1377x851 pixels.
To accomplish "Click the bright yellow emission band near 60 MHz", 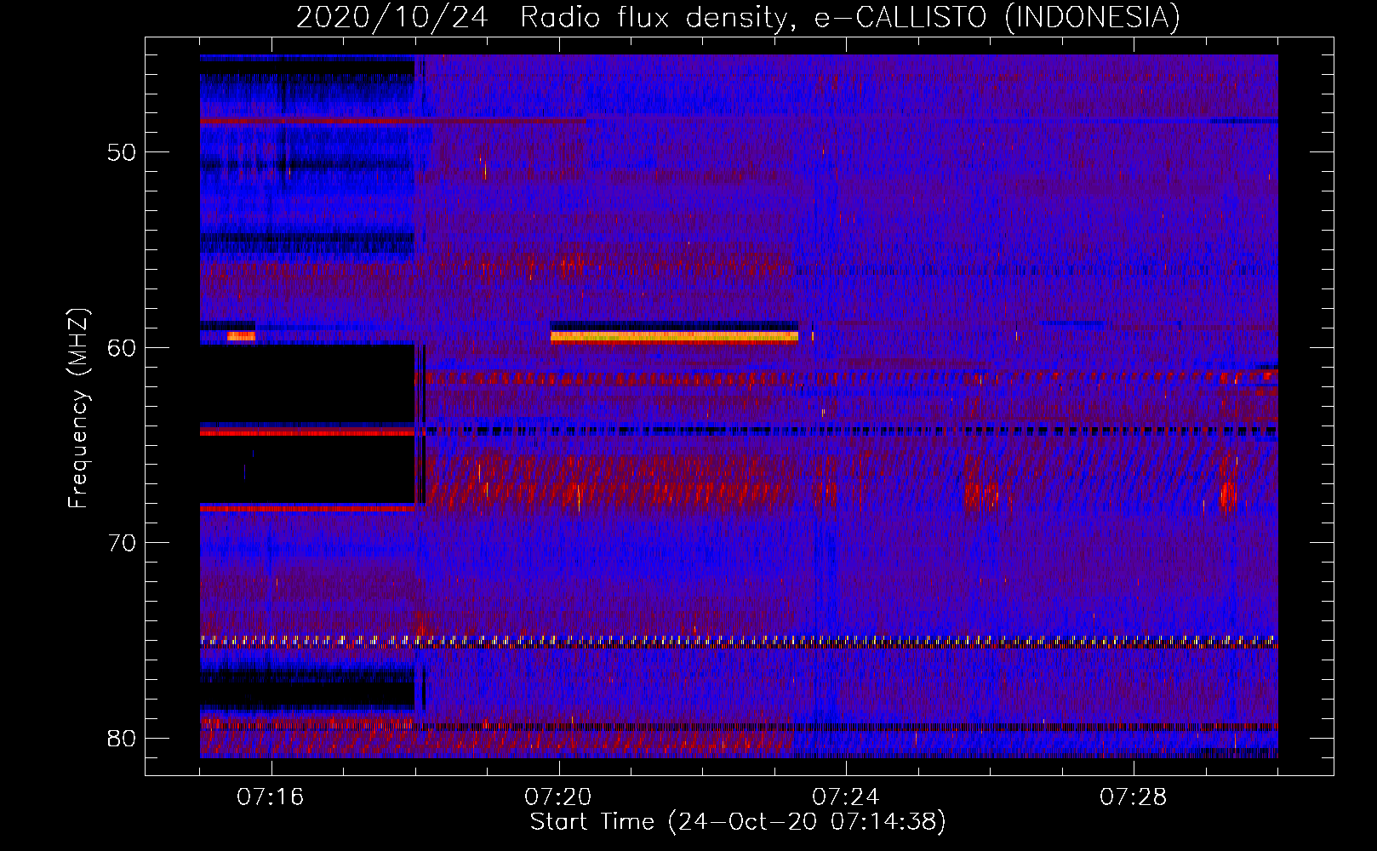I will coord(674,336).
